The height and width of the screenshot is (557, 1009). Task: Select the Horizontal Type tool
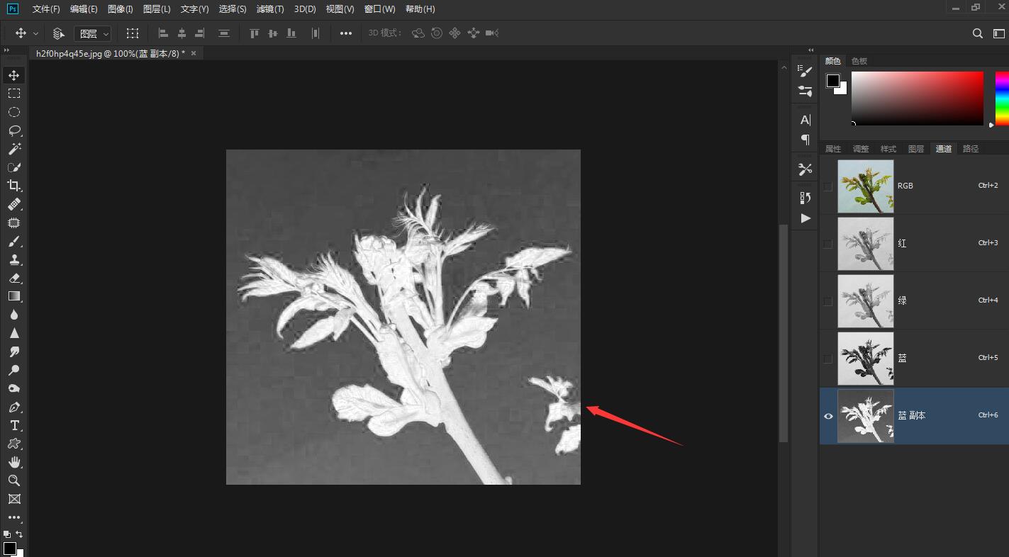click(14, 425)
